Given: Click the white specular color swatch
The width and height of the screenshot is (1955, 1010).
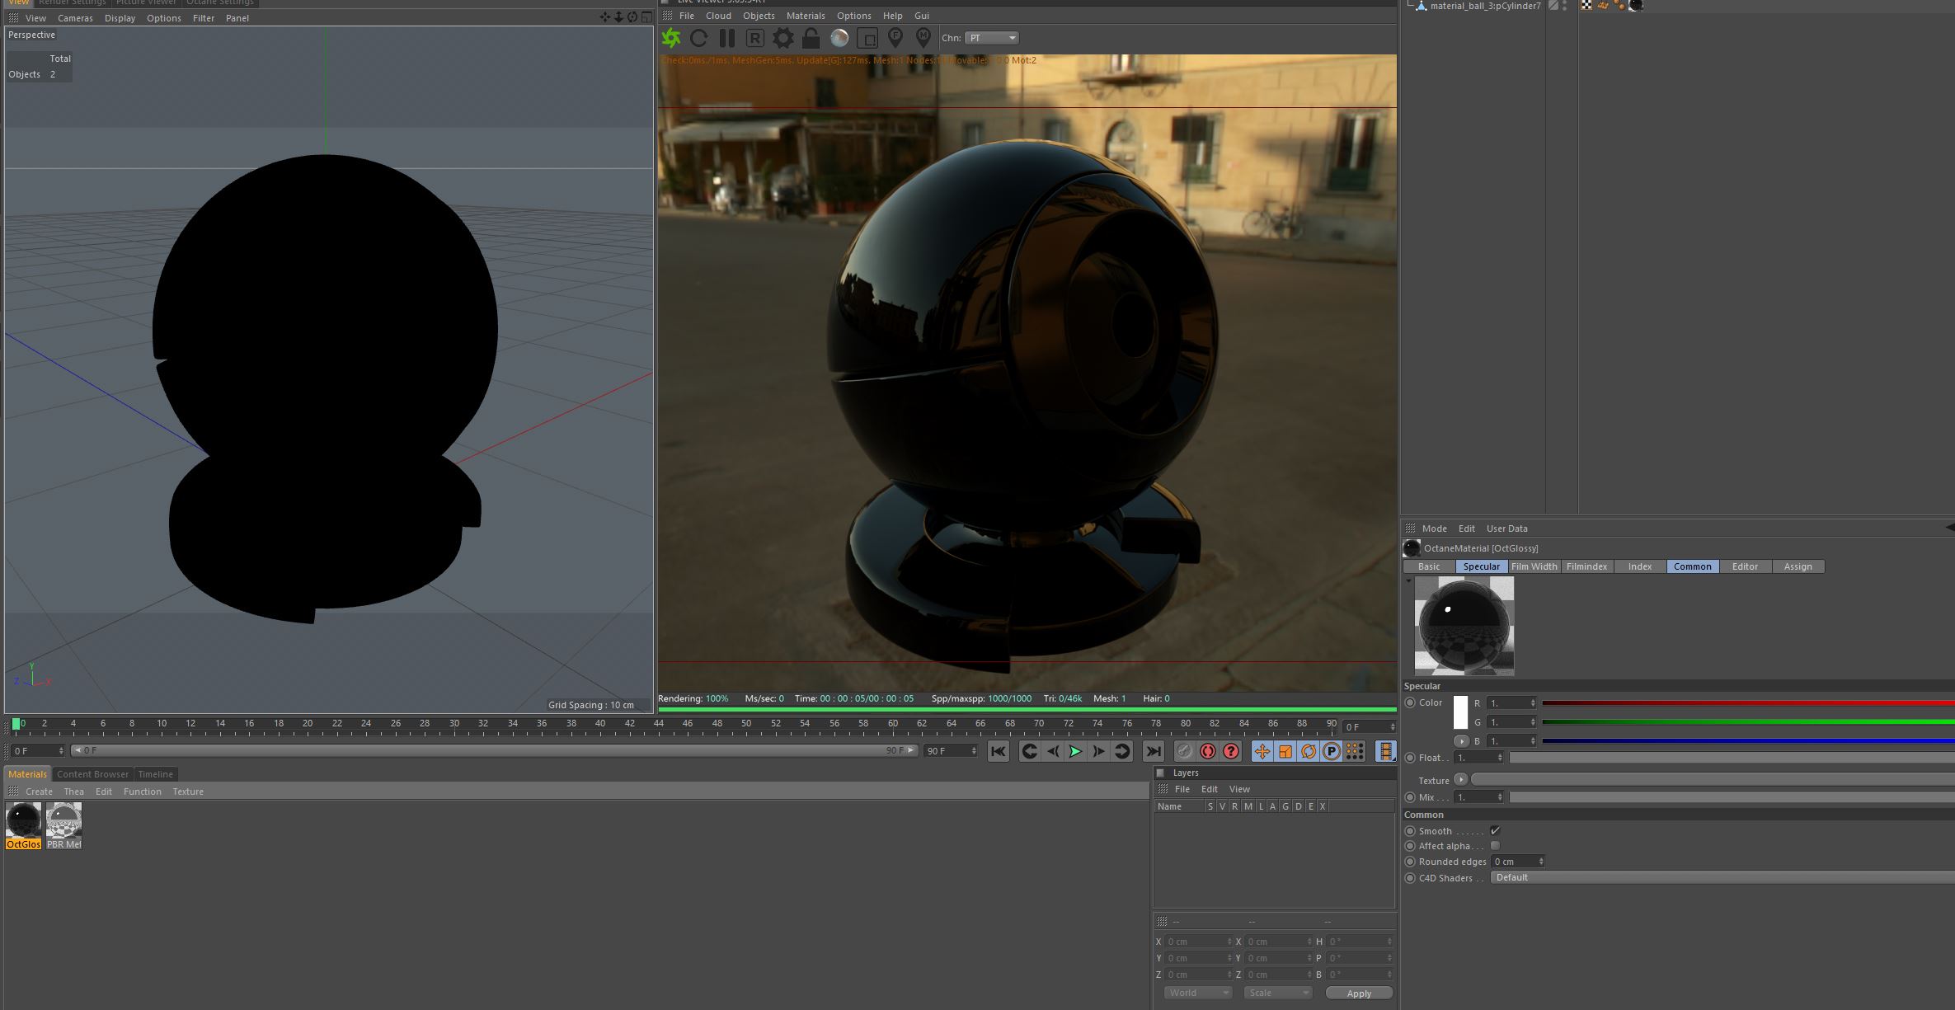Looking at the screenshot, I should click(x=1460, y=712).
